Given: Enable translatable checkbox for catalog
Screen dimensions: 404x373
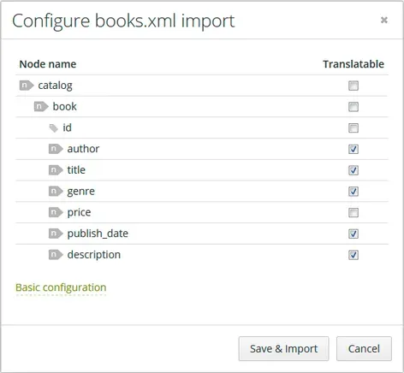Looking at the screenshot, I should [353, 86].
